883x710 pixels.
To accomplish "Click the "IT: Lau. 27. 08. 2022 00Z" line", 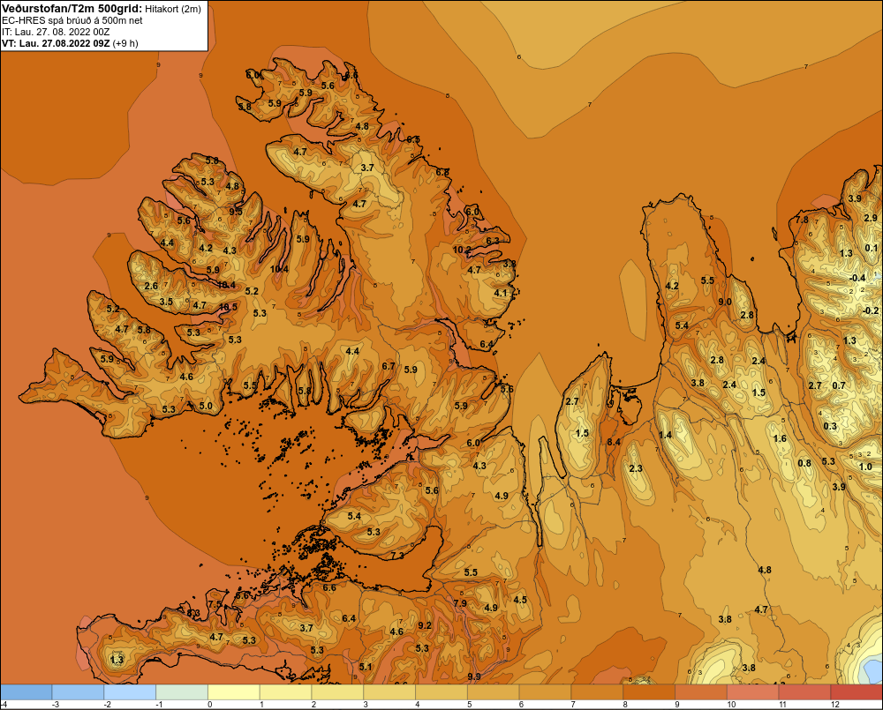I will (x=56, y=32).
